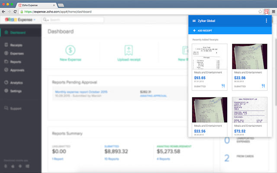Open Monthly expense report October 2015 link
The image size is (277, 173).
click(x=81, y=92)
